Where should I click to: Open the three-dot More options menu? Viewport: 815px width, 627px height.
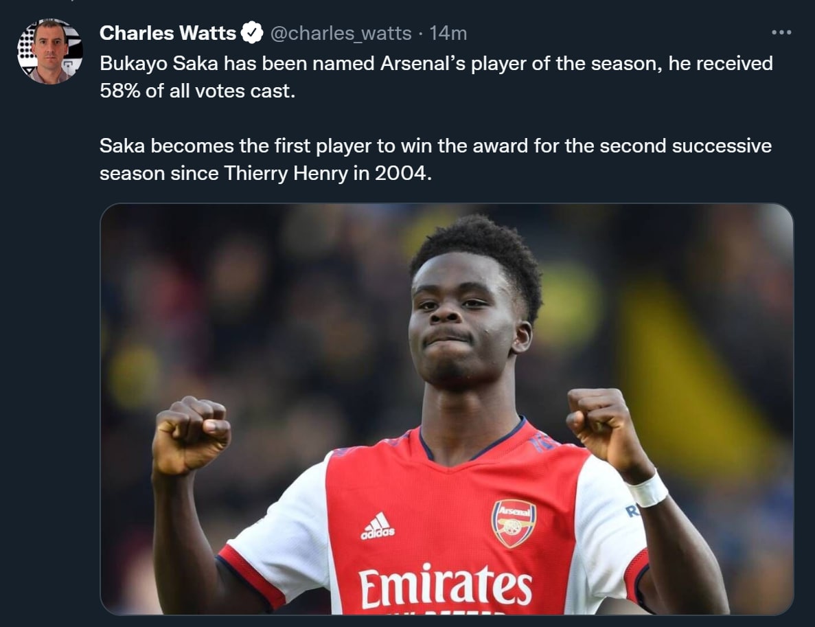(x=781, y=32)
